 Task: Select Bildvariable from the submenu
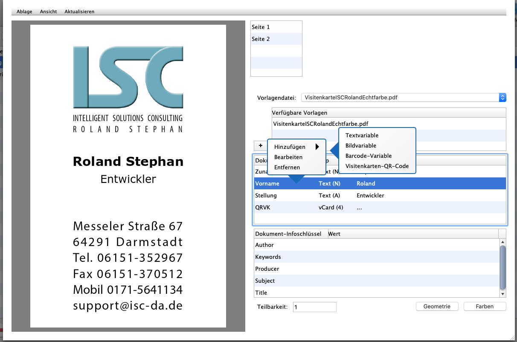(x=361, y=145)
